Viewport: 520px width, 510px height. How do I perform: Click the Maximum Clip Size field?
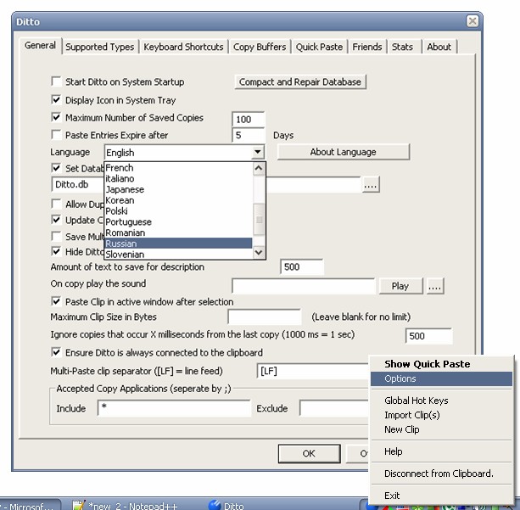point(265,317)
